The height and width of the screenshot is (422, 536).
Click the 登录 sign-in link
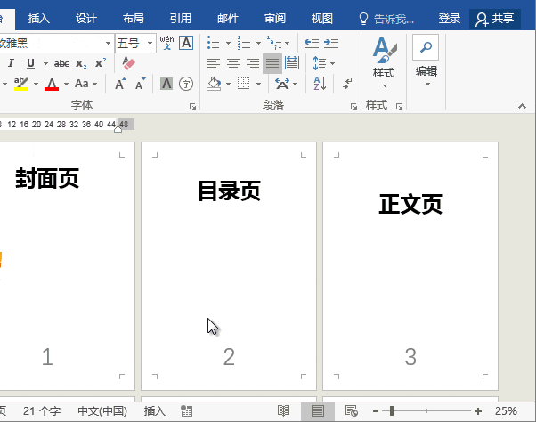(450, 18)
